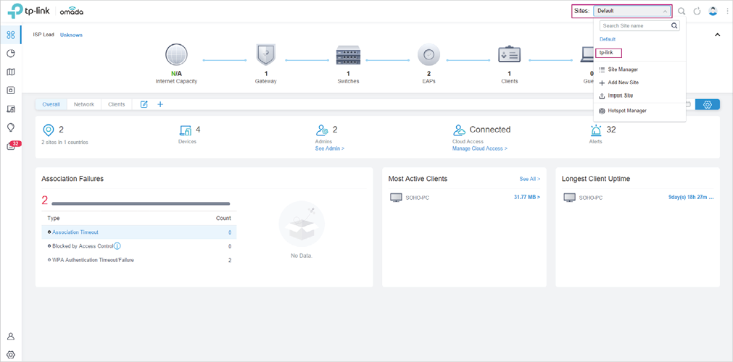
Task: Open the user account avatar menu
Action: click(x=713, y=11)
